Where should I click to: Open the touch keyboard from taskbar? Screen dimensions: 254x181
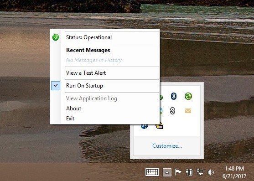click(x=152, y=172)
